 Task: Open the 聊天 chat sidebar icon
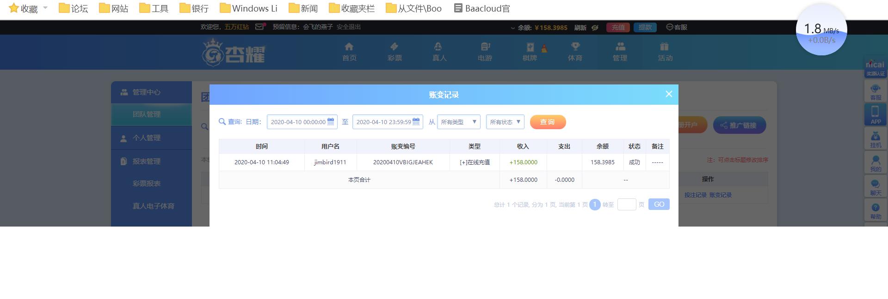(876, 187)
